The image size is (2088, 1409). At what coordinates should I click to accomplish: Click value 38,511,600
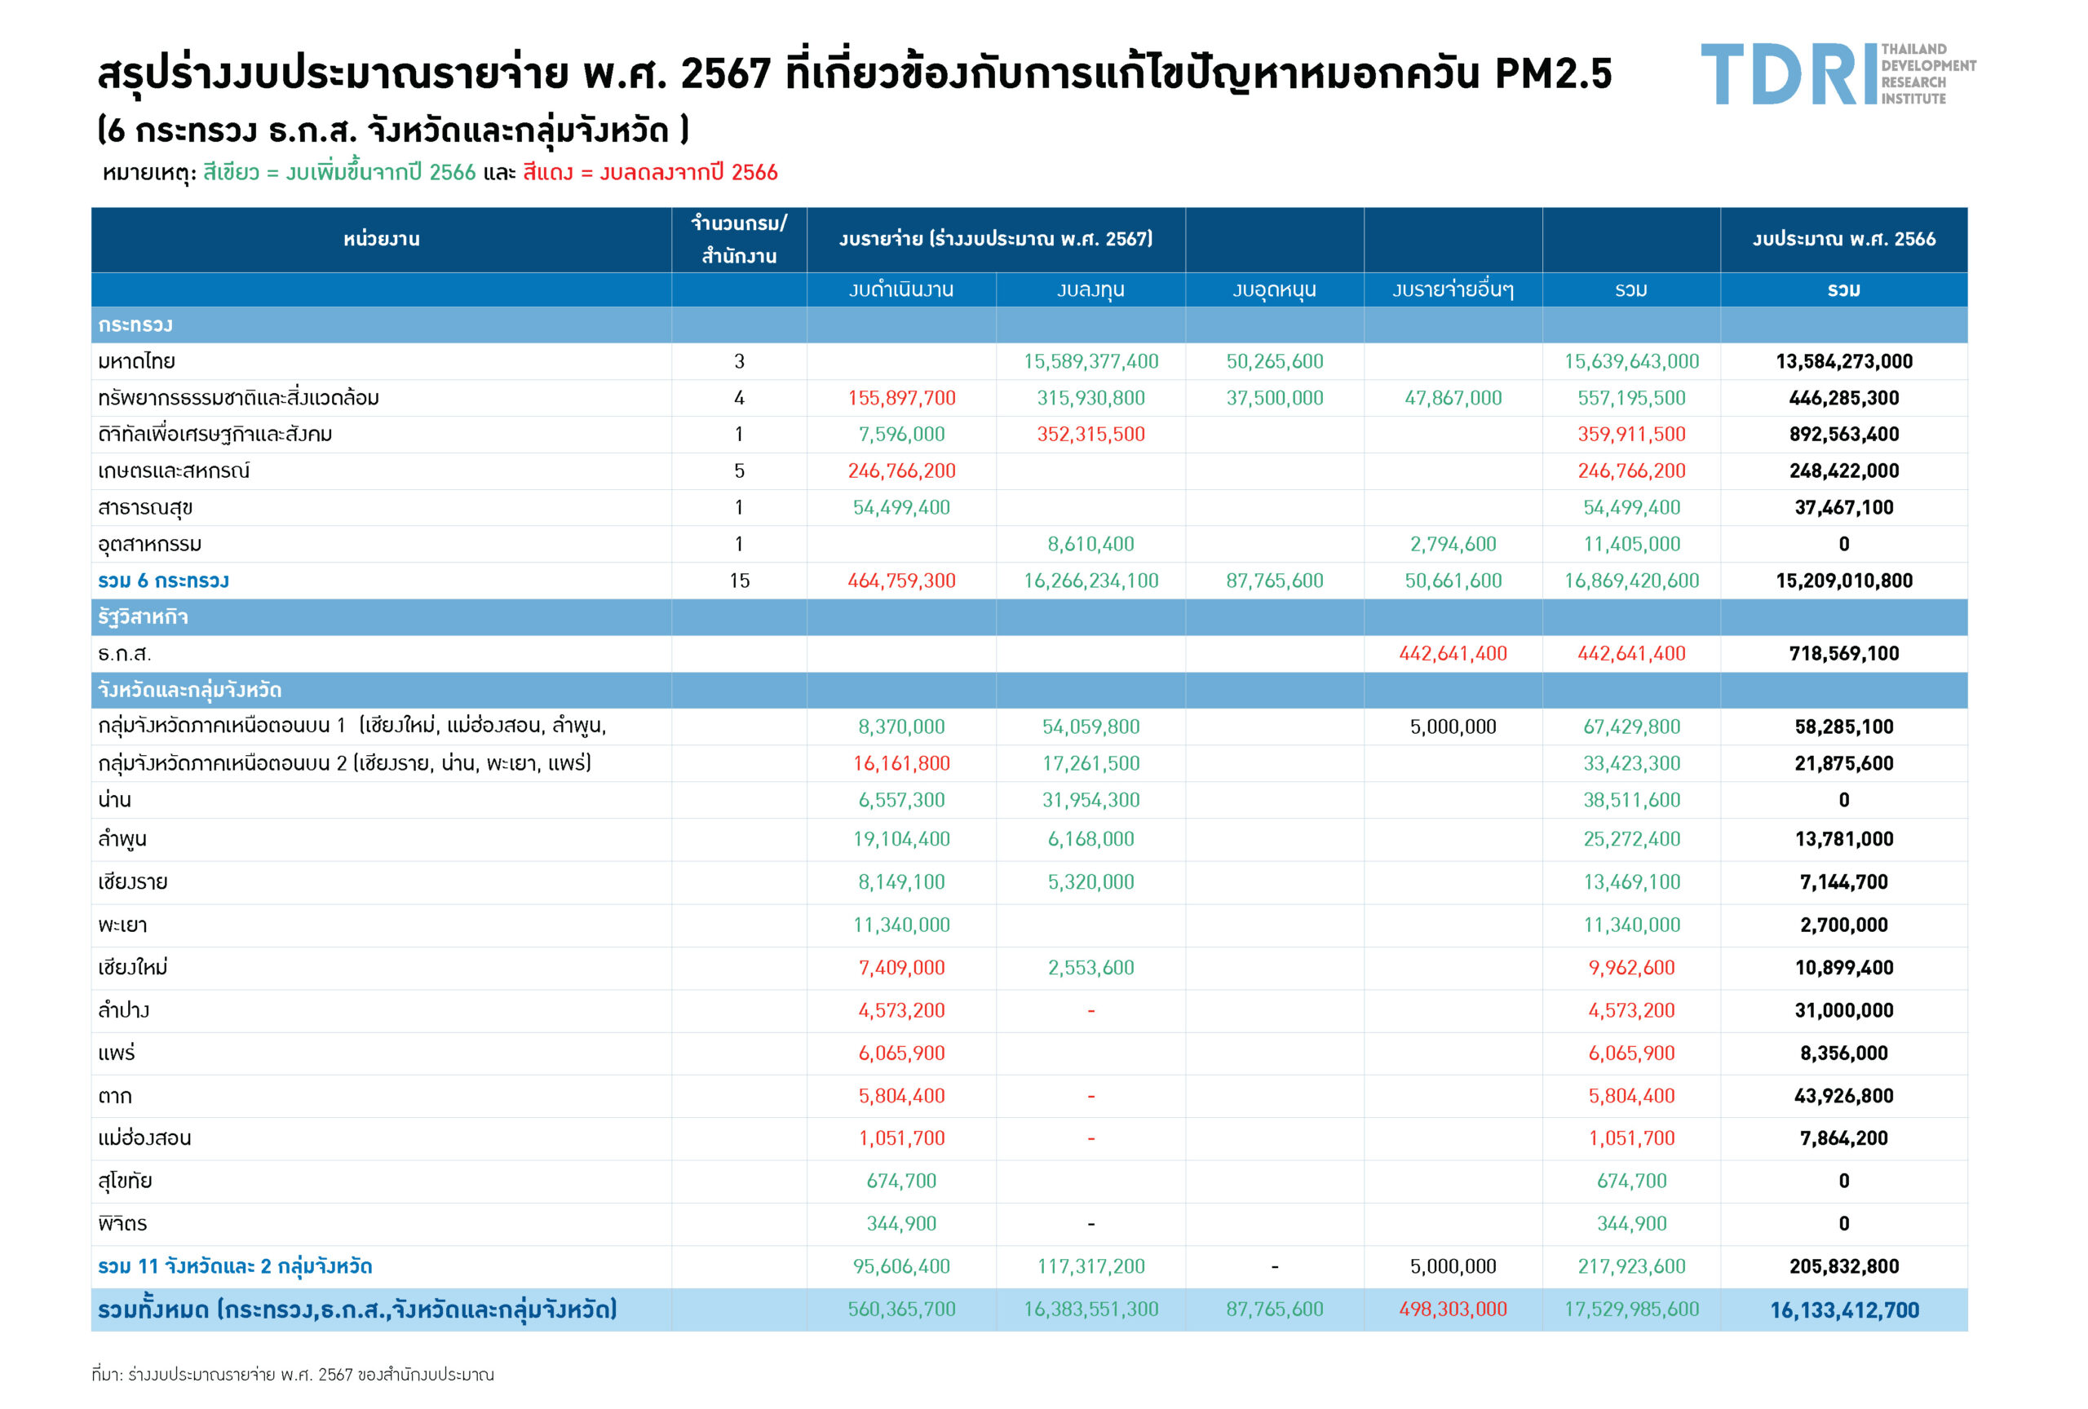point(1630,800)
